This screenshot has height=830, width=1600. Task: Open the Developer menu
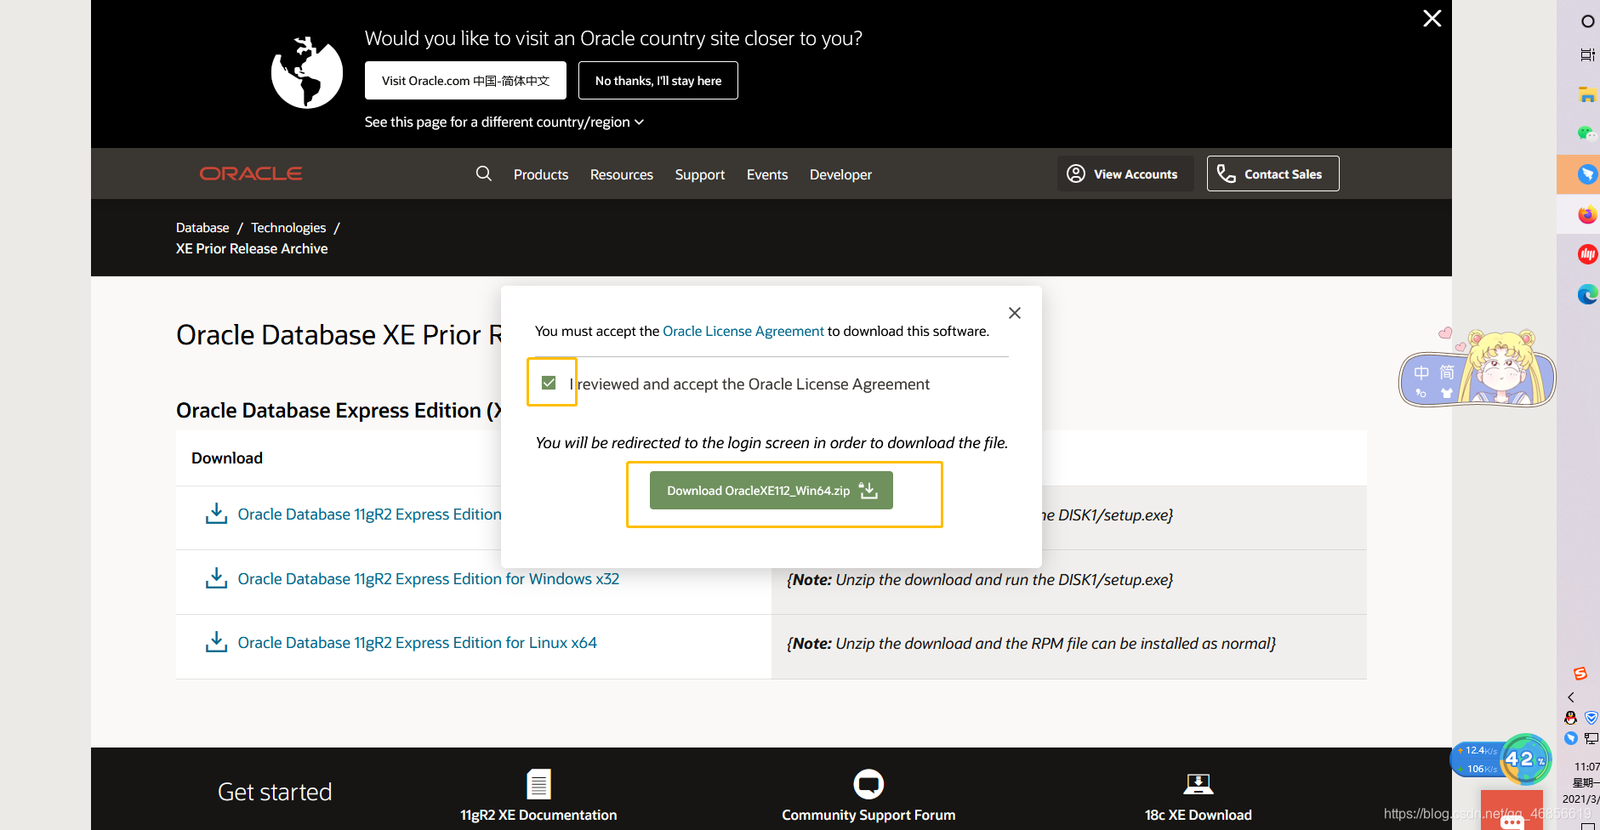click(x=840, y=174)
